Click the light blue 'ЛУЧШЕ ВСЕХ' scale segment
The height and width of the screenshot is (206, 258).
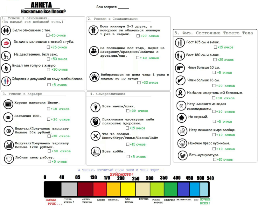(204, 189)
